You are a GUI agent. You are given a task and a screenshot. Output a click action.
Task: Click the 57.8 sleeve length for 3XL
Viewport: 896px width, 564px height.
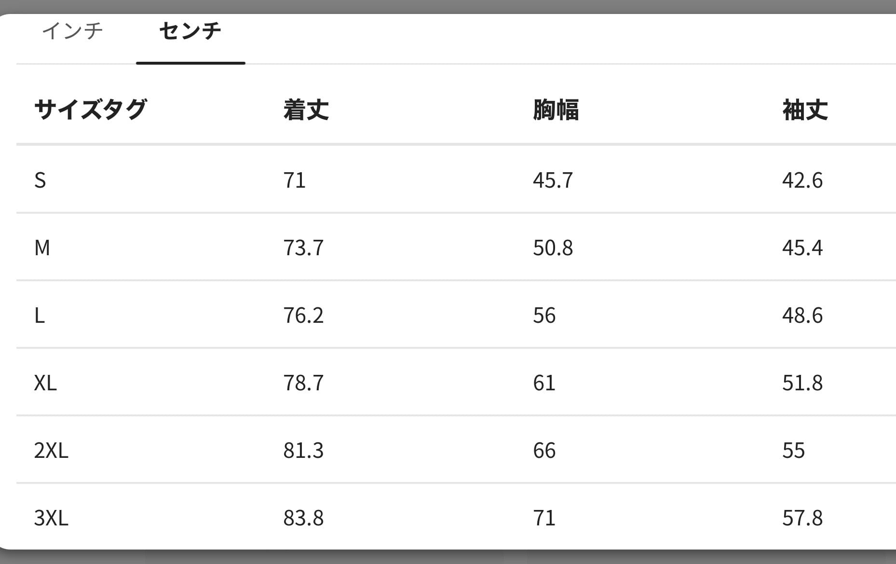tap(802, 518)
